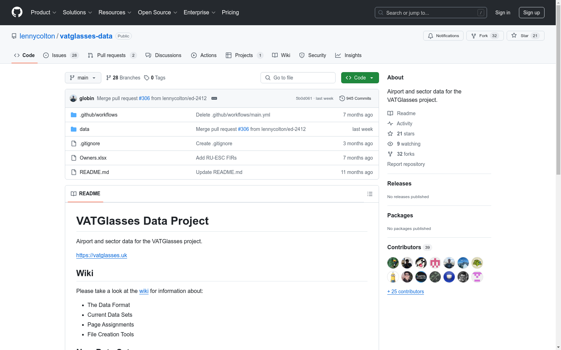Click the Sign up button
561x350 pixels.
[x=532, y=13]
